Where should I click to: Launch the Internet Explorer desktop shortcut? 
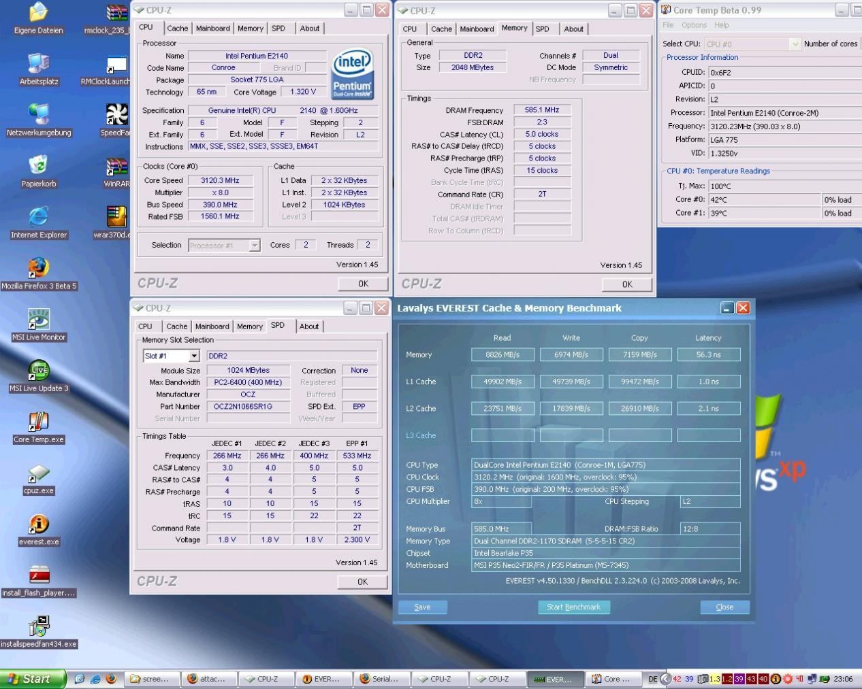tap(39, 222)
